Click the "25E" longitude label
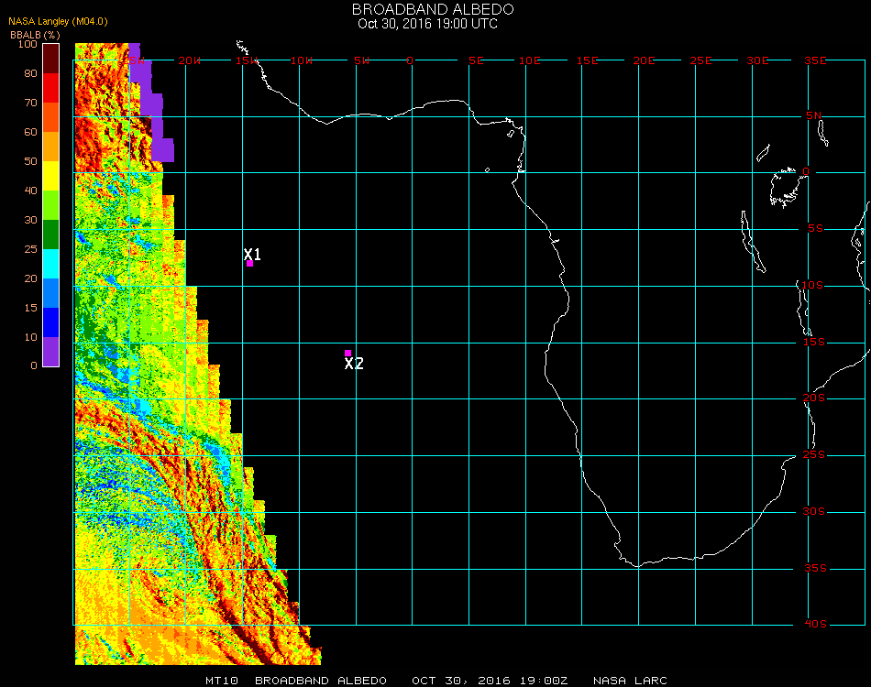This screenshot has height=687, width=871. coord(701,60)
